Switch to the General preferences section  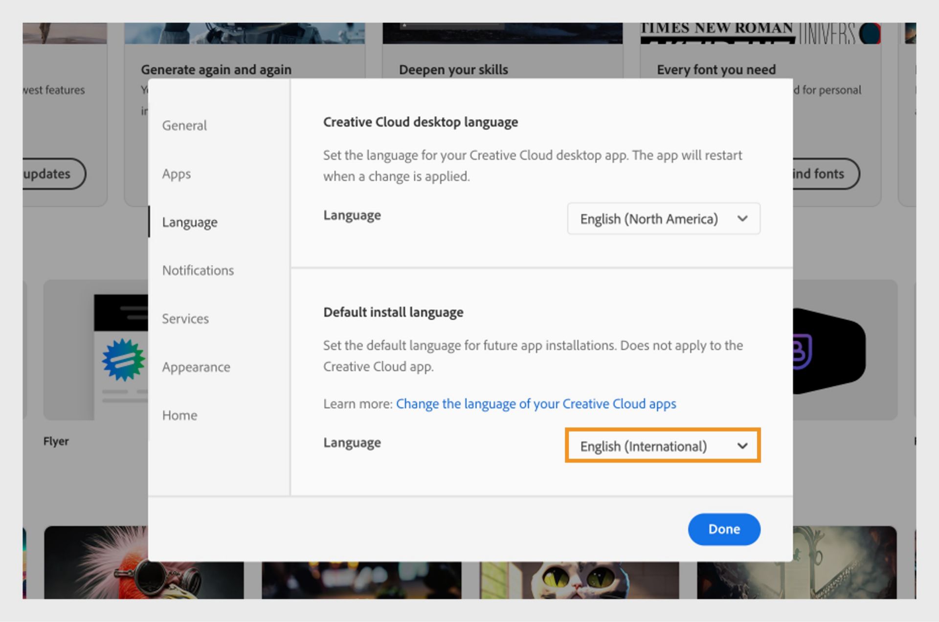(x=184, y=125)
